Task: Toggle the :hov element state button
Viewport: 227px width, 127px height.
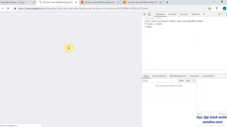Action: point(181,81)
